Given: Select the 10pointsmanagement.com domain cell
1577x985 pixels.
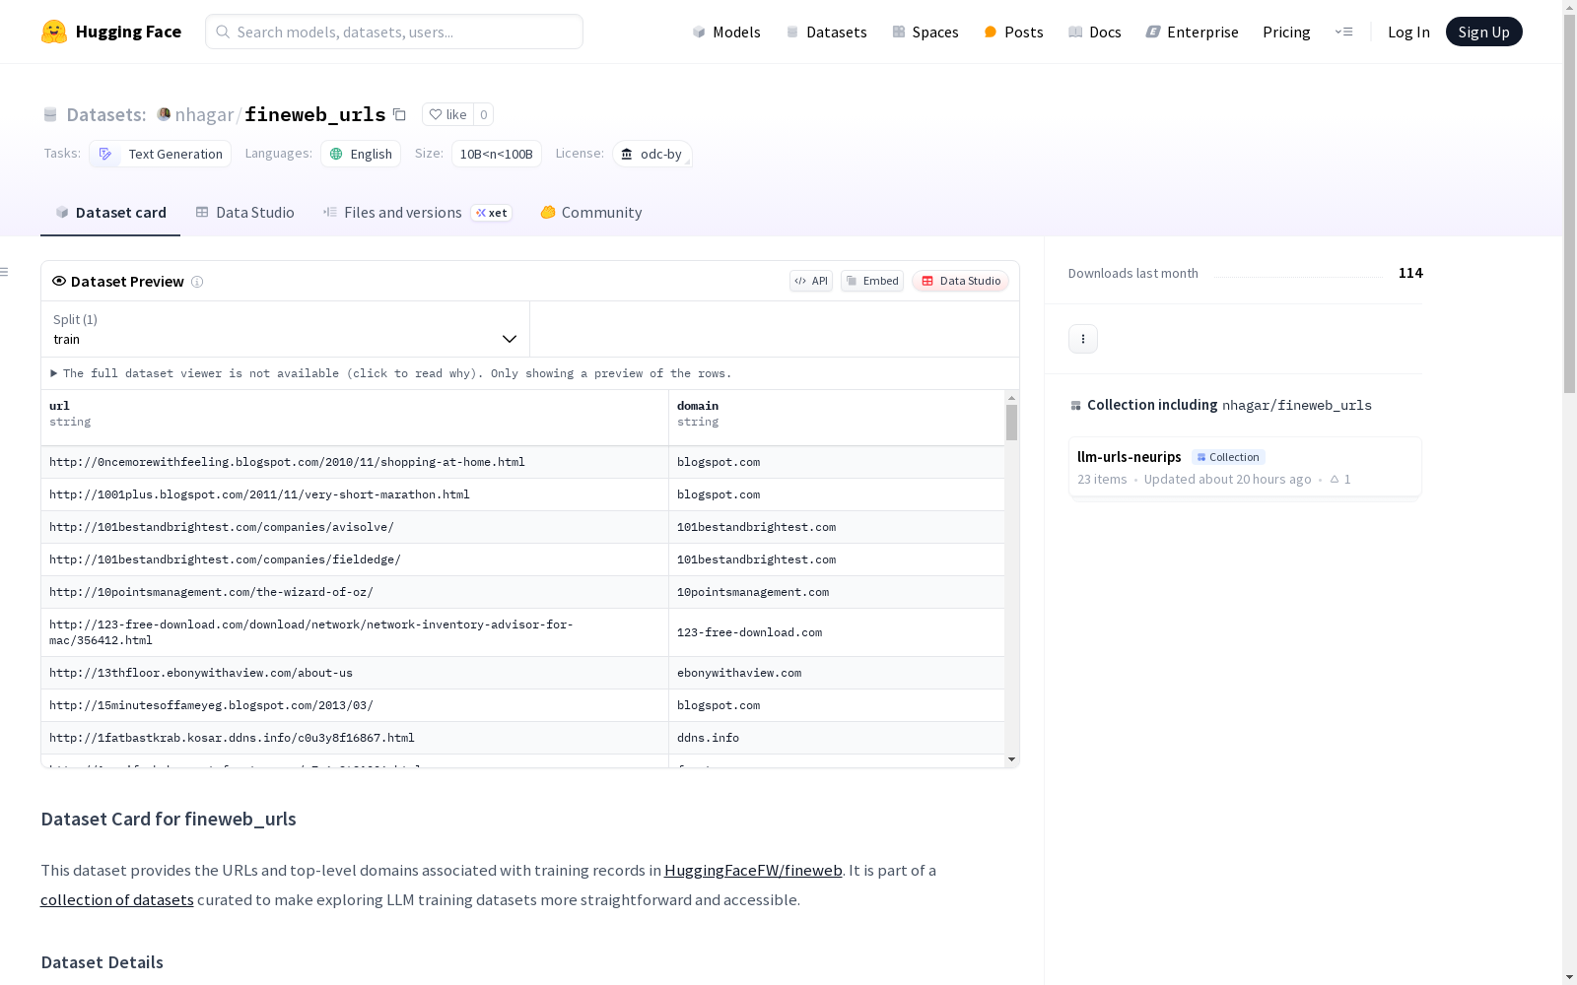Looking at the screenshot, I should point(837,592).
